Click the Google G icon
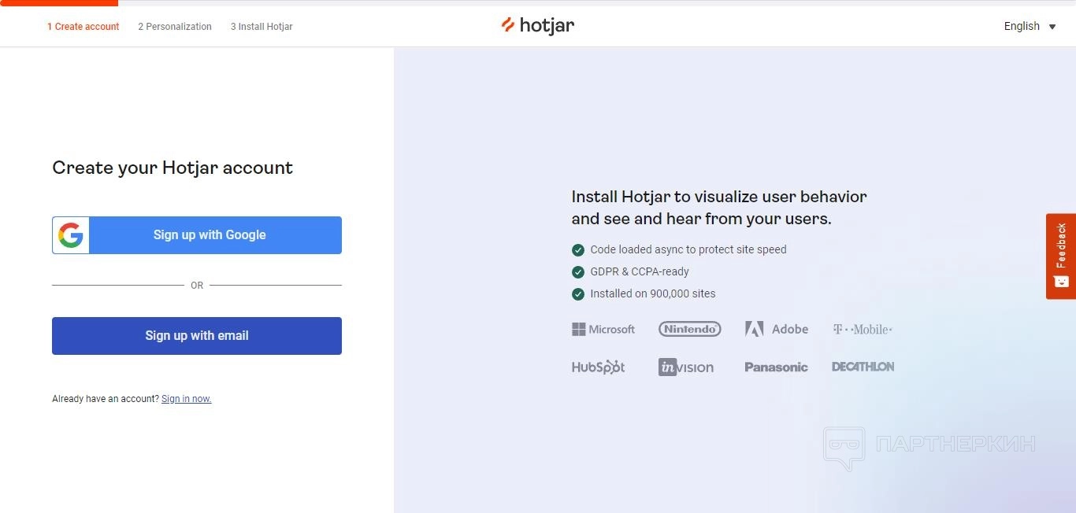The image size is (1076, 513). [x=71, y=235]
